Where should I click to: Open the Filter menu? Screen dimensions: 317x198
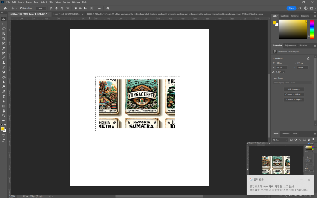[x=51, y=2]
